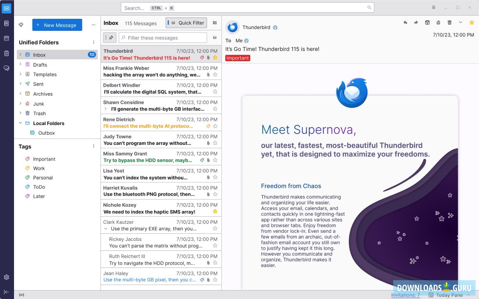The width and height of the screenshot is (479, 299).
Task: Toggle the message filter pin button
Action: pyautogui.click(x=109, y=38)
